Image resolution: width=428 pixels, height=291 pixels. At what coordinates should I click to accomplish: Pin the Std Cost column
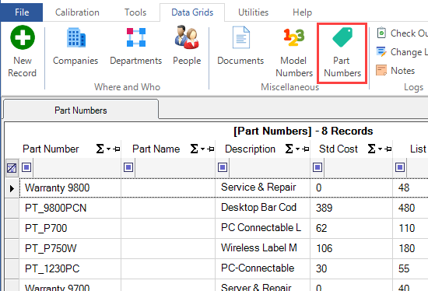(388, 149)
